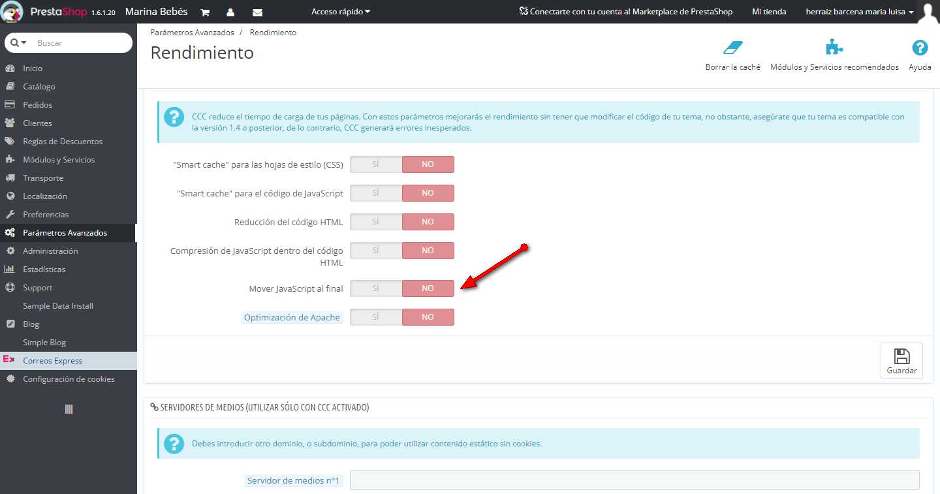Click the Servidor de medios nº1 input field
Screen dimensions: 940x494
click(x=634, y=480)
